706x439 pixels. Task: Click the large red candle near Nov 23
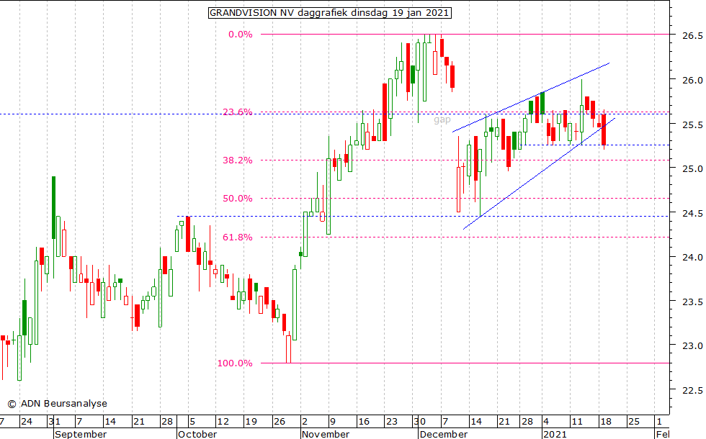point(385,112)
